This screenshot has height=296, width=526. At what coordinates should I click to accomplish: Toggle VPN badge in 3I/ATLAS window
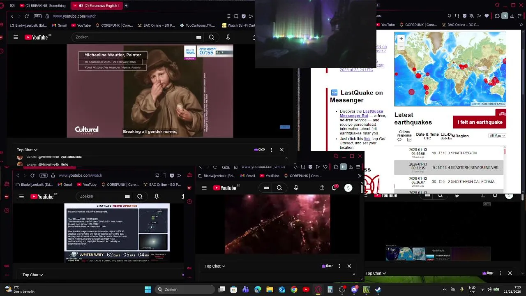(x=44, y=176)
